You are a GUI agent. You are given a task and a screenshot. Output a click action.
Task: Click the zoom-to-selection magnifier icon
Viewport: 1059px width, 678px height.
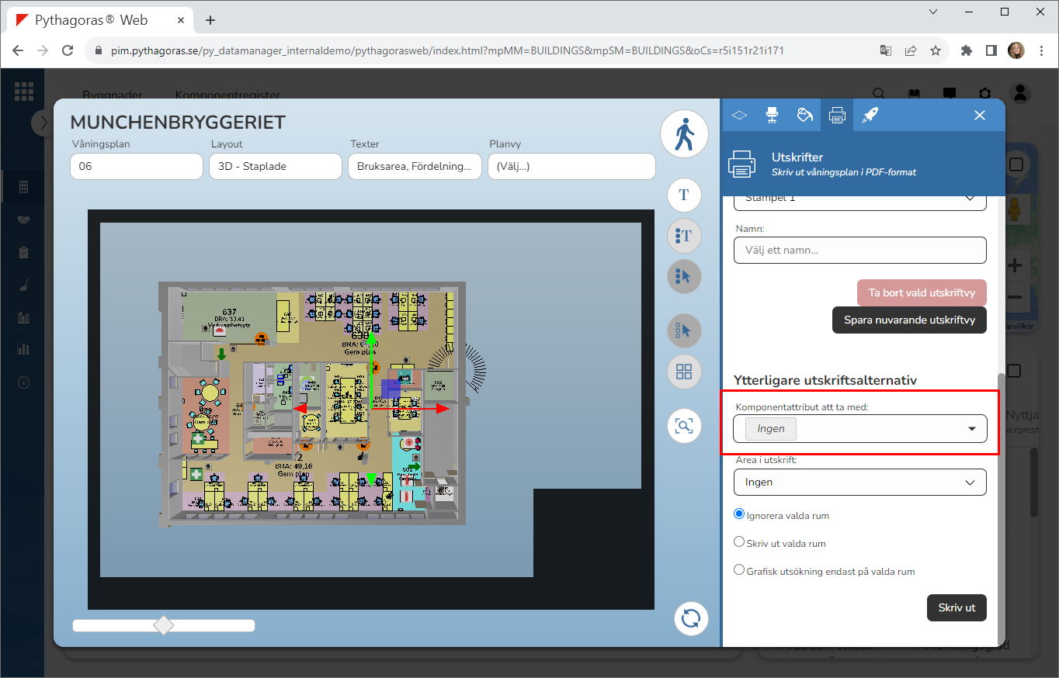(684, 426)
